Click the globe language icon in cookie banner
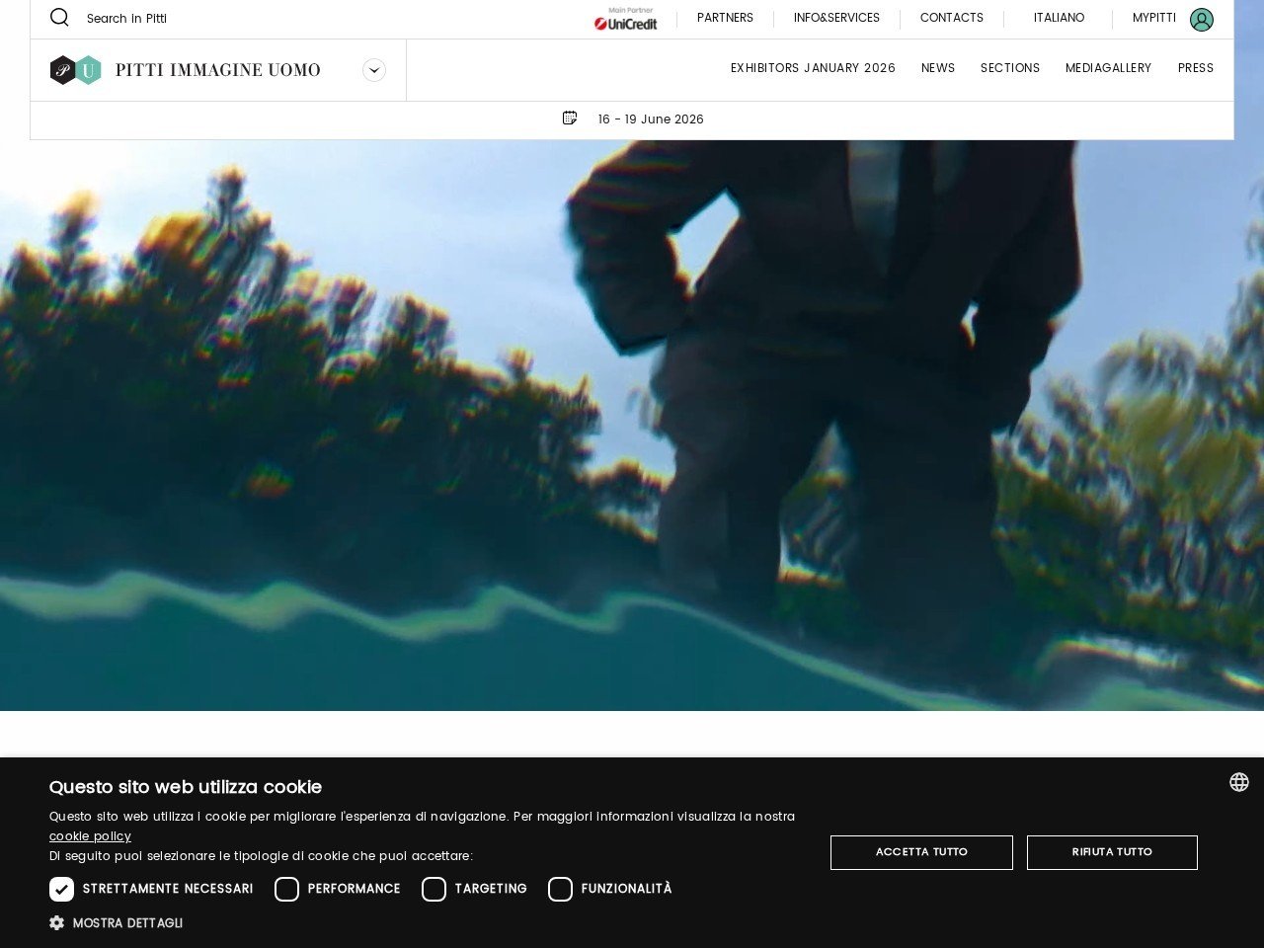This screenshot has width=1264, height=948. click(1238, 782)
